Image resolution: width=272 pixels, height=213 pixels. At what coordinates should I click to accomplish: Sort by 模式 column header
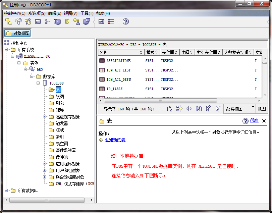(152, 52)
